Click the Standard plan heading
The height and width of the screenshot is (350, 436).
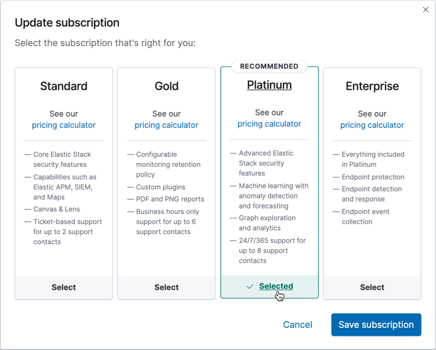[x=64, y=86]
